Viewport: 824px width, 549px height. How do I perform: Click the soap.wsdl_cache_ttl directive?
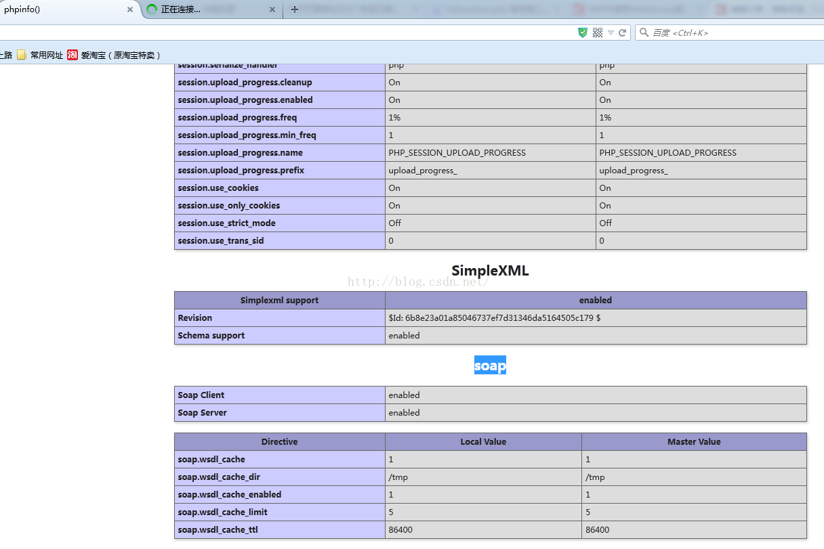[218, 530]
